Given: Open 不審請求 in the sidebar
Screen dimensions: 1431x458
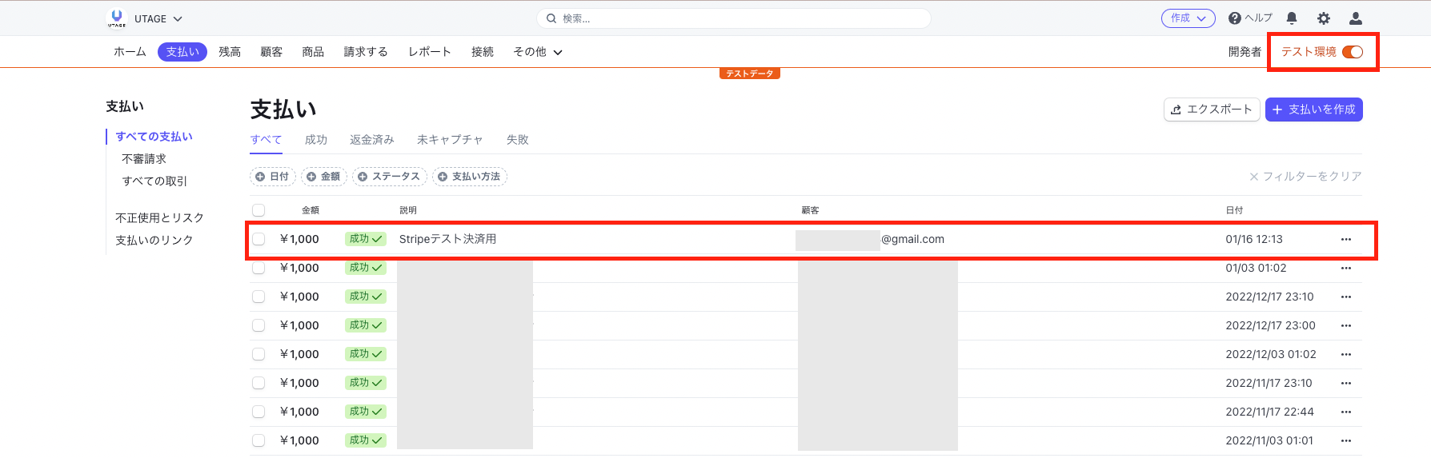Looking at the screenshot, I should 144,159.
